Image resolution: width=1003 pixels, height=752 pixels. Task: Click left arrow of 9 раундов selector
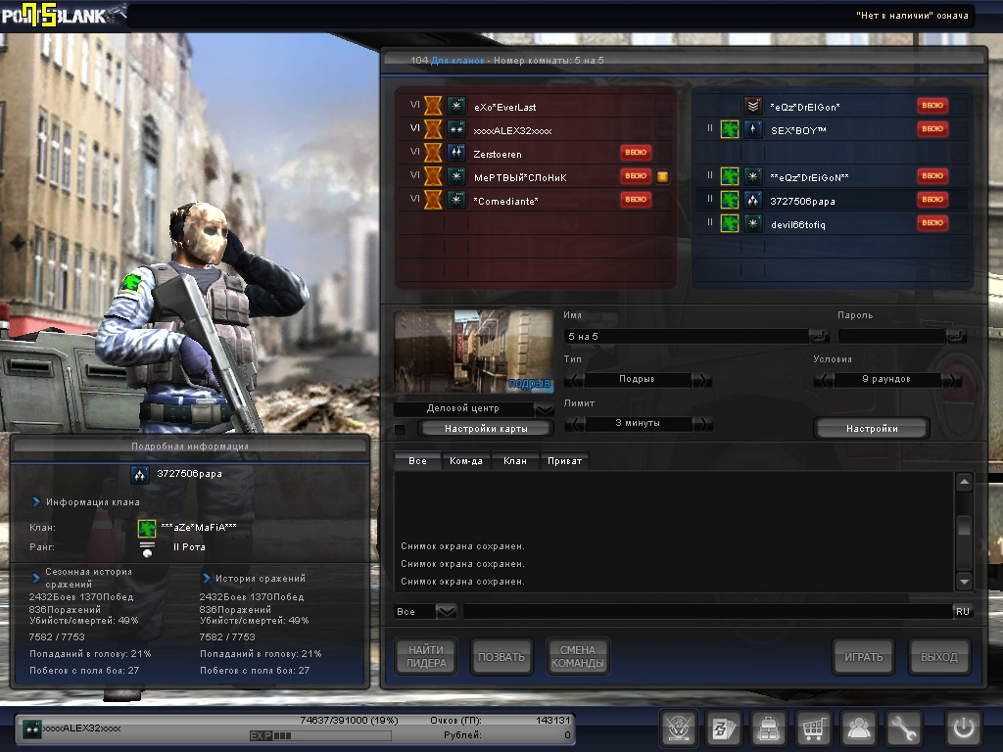[824, 380]
